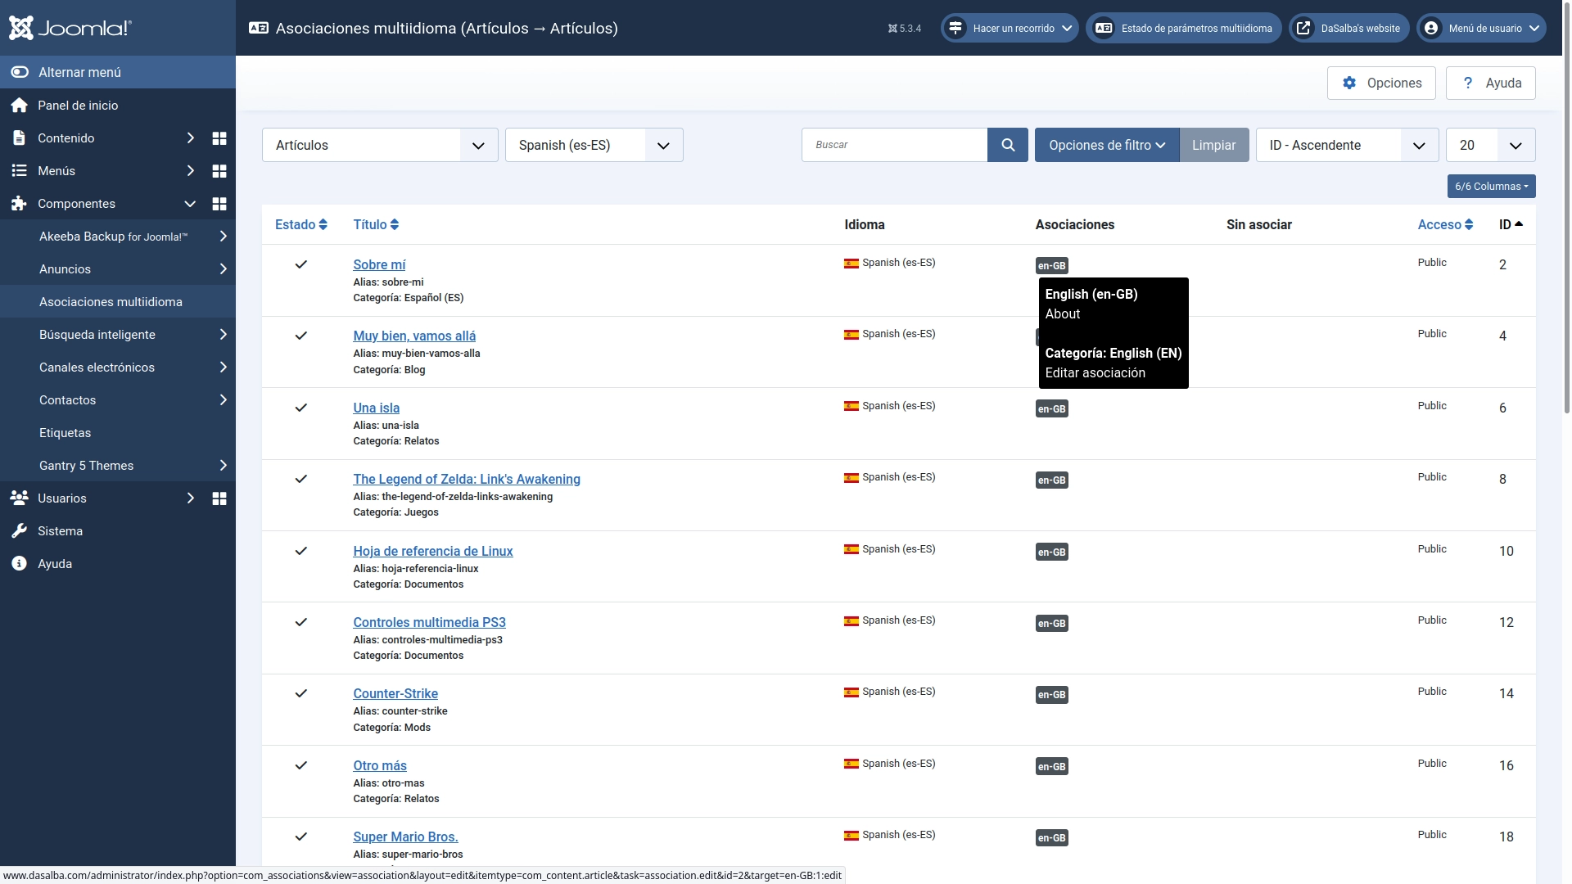The height and width of the screenshot is (884, 1572).
Task: Click the Menús dashboard grid icon
Action: coord(219,171)
